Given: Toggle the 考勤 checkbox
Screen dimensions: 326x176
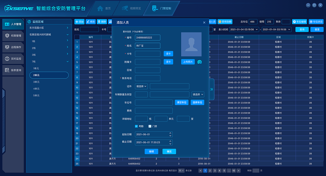Looking at the screenshot, I should (x=136, y=126).
